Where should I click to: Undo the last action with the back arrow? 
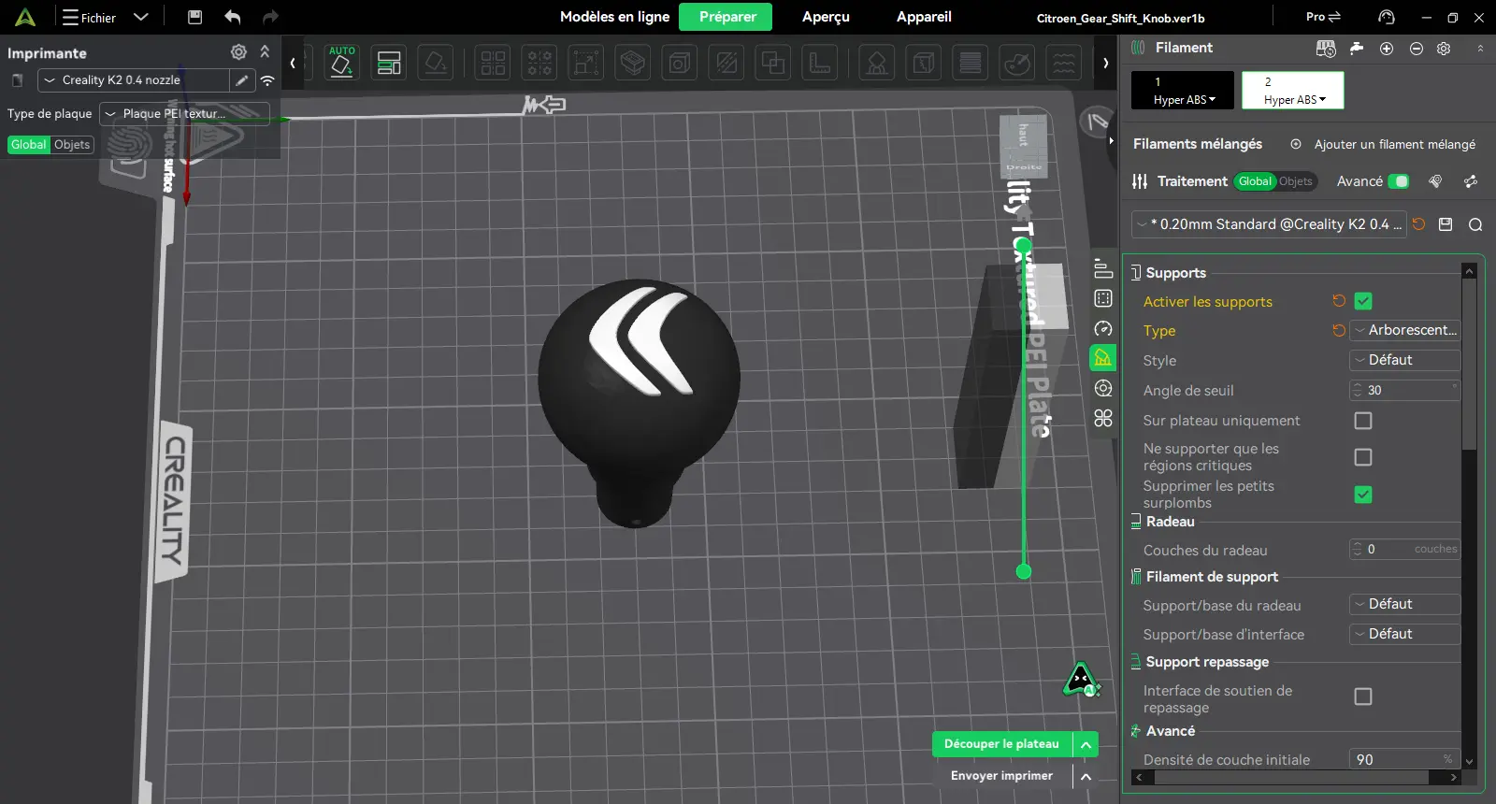[233, 17]
